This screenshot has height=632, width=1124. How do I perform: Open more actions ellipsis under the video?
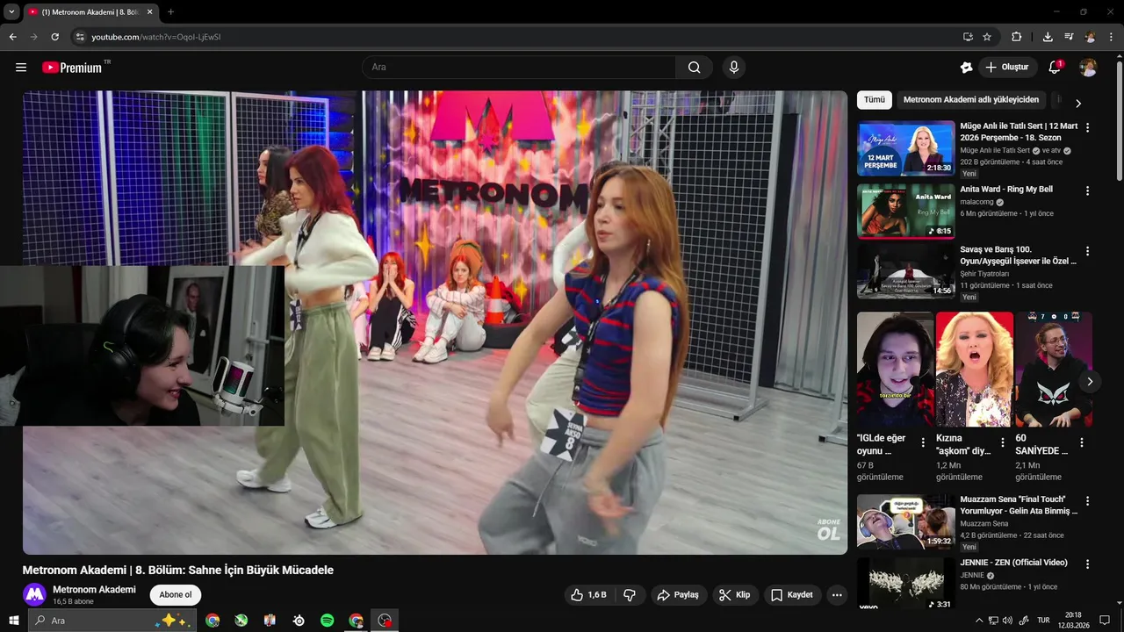pyautogui.click(x=837, y=595)
